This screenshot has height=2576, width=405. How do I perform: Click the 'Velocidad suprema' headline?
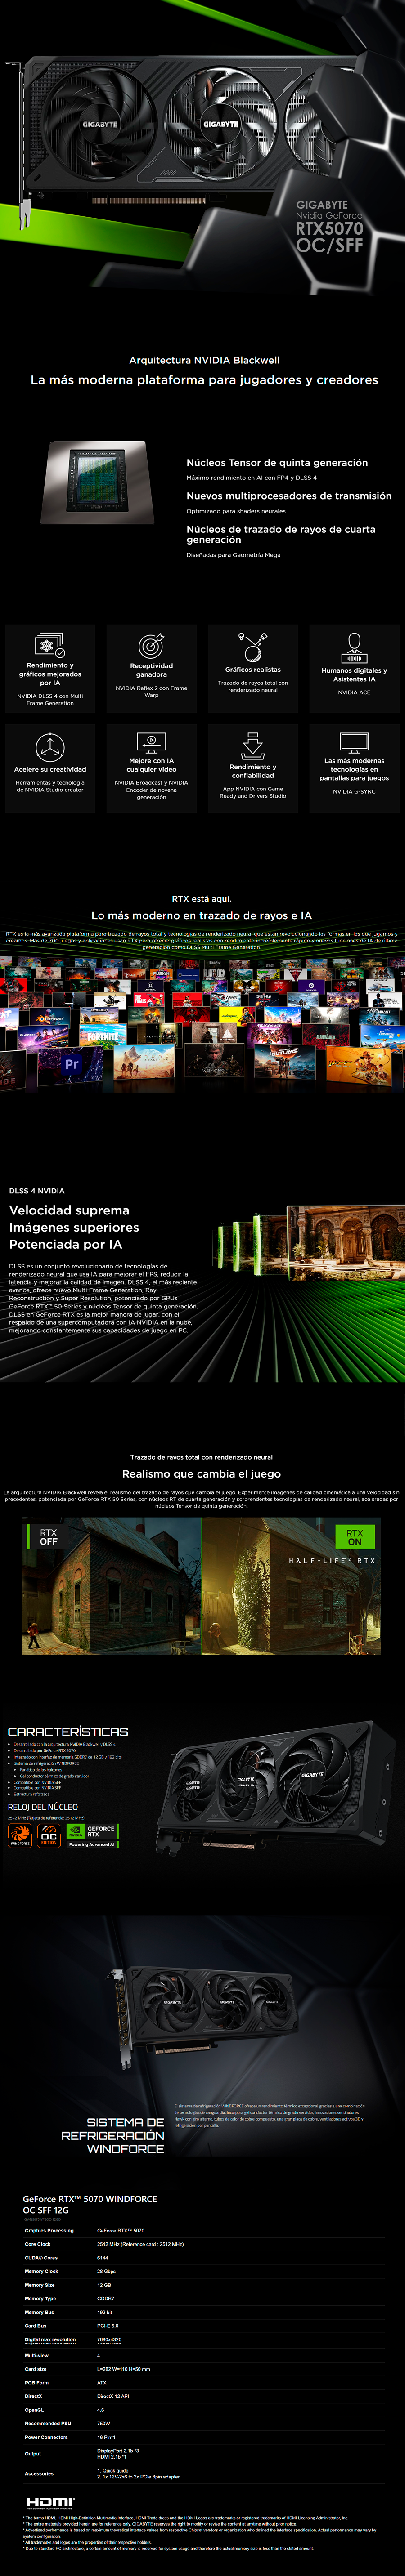(69, 1210)
